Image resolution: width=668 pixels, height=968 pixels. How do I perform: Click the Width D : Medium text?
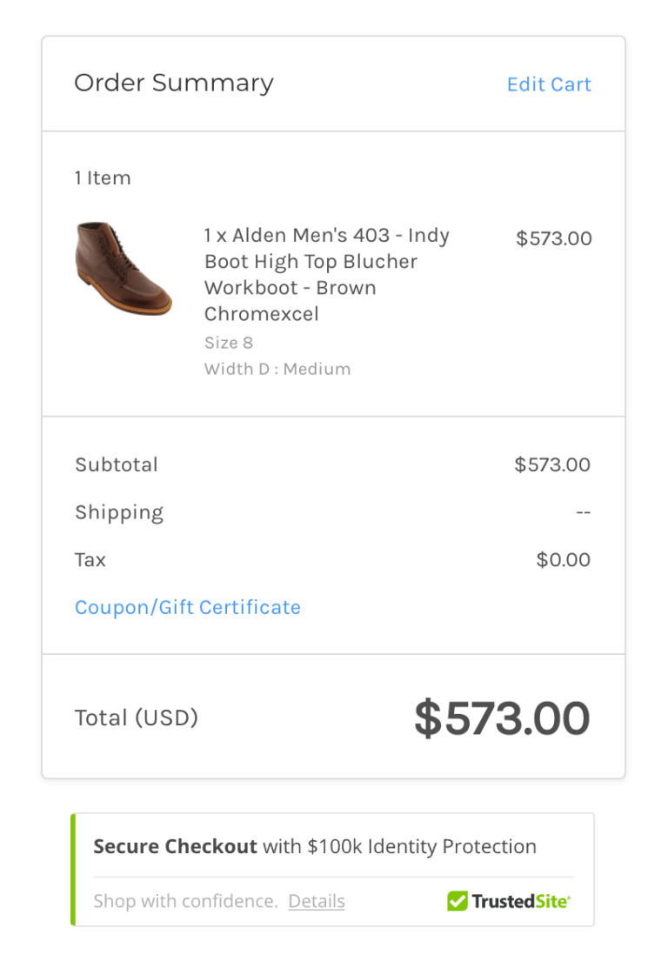[277, 369]
